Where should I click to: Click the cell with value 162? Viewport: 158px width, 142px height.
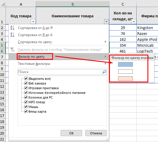[123, 39]
